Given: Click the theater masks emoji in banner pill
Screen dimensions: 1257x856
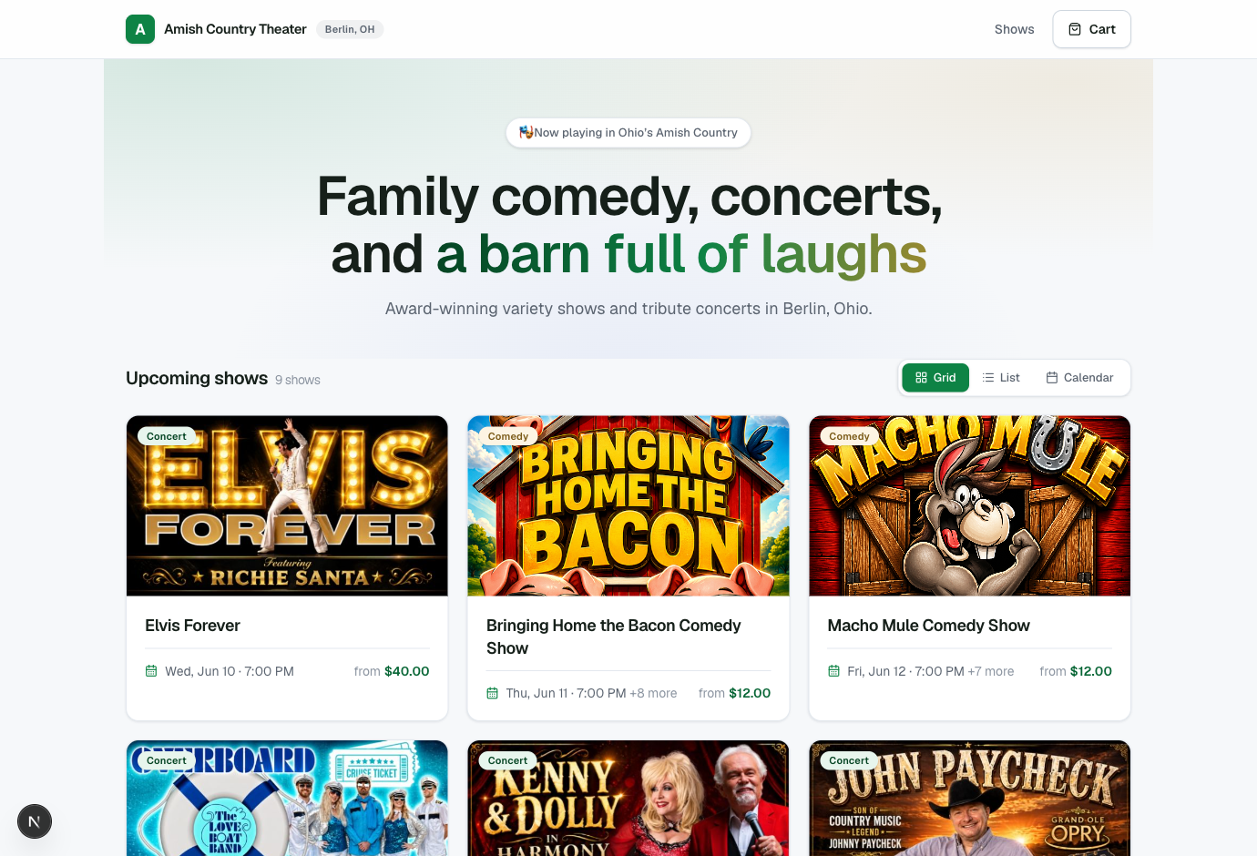Looking at the screenshot, I should [526, 132].
